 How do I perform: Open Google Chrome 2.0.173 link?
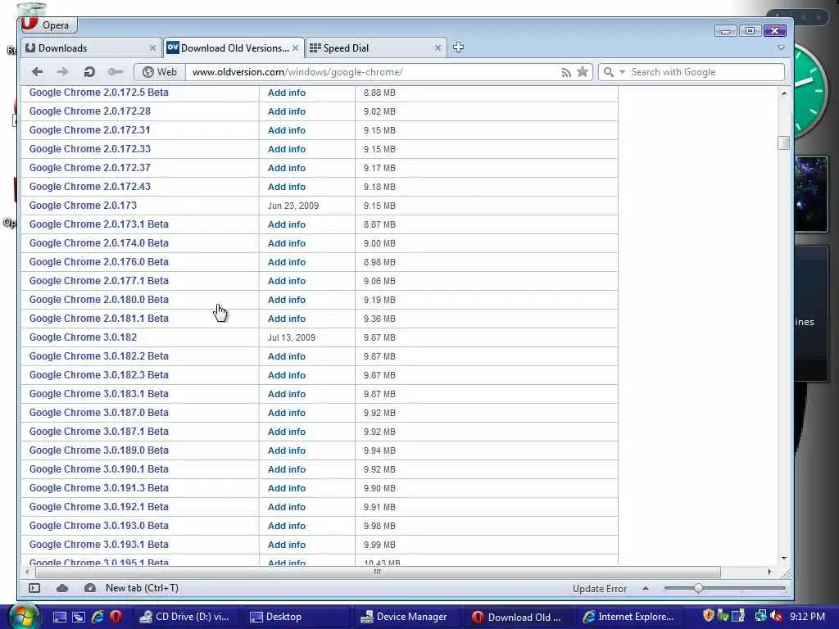(x=83, y=206)
